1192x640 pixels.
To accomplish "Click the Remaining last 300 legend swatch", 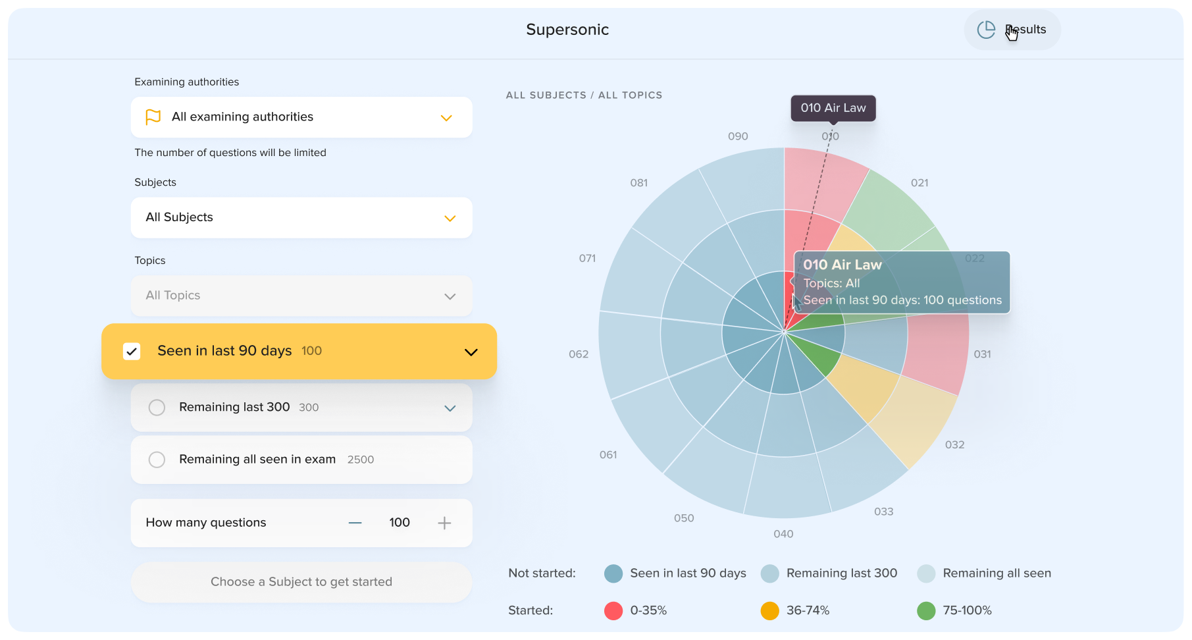I will click(x=769, y=573).
